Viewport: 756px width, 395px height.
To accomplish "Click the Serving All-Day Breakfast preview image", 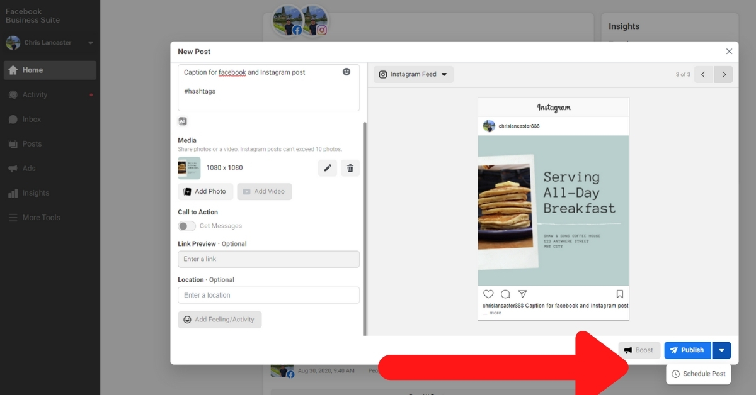I will (554, 211).
